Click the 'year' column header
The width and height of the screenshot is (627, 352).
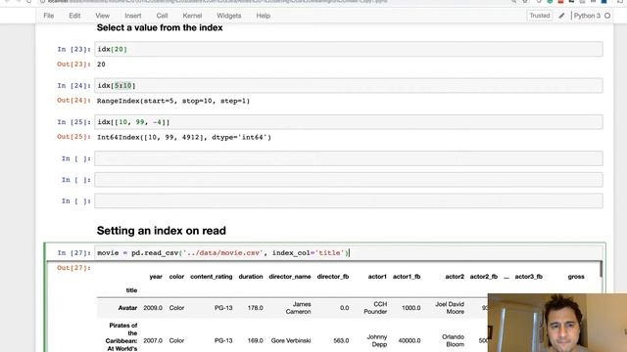[x=156, y=277]
